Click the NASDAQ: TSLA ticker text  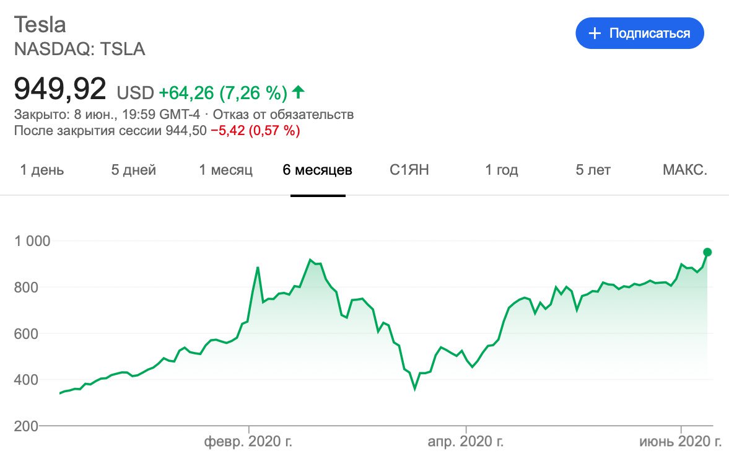[x=79, y=50]
